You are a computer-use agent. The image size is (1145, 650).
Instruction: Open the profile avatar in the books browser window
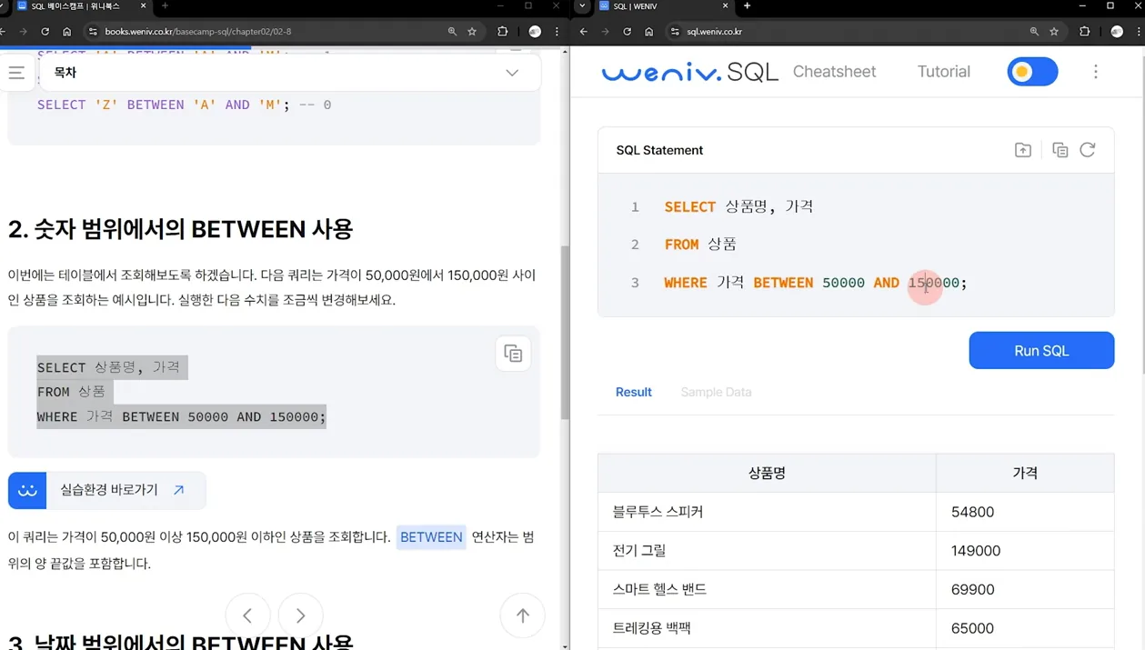(535, 31)
